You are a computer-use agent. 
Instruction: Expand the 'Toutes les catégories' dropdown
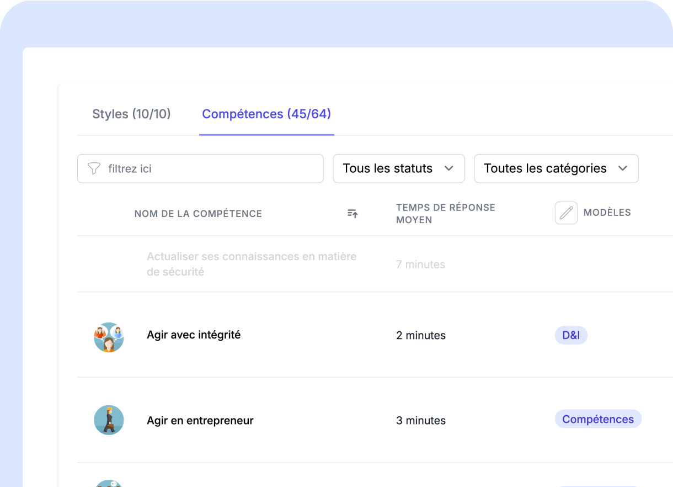pyautogui.click(x=556, y=168)
